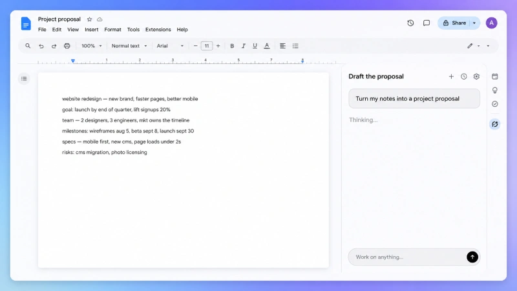
Task: Click the 'specs — mobile first' line
Action: 121,142
